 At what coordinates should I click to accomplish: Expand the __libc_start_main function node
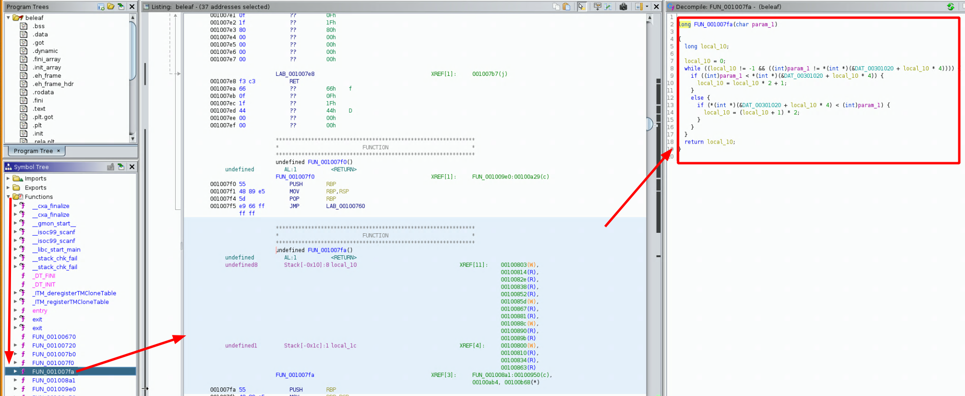point(15,250)
